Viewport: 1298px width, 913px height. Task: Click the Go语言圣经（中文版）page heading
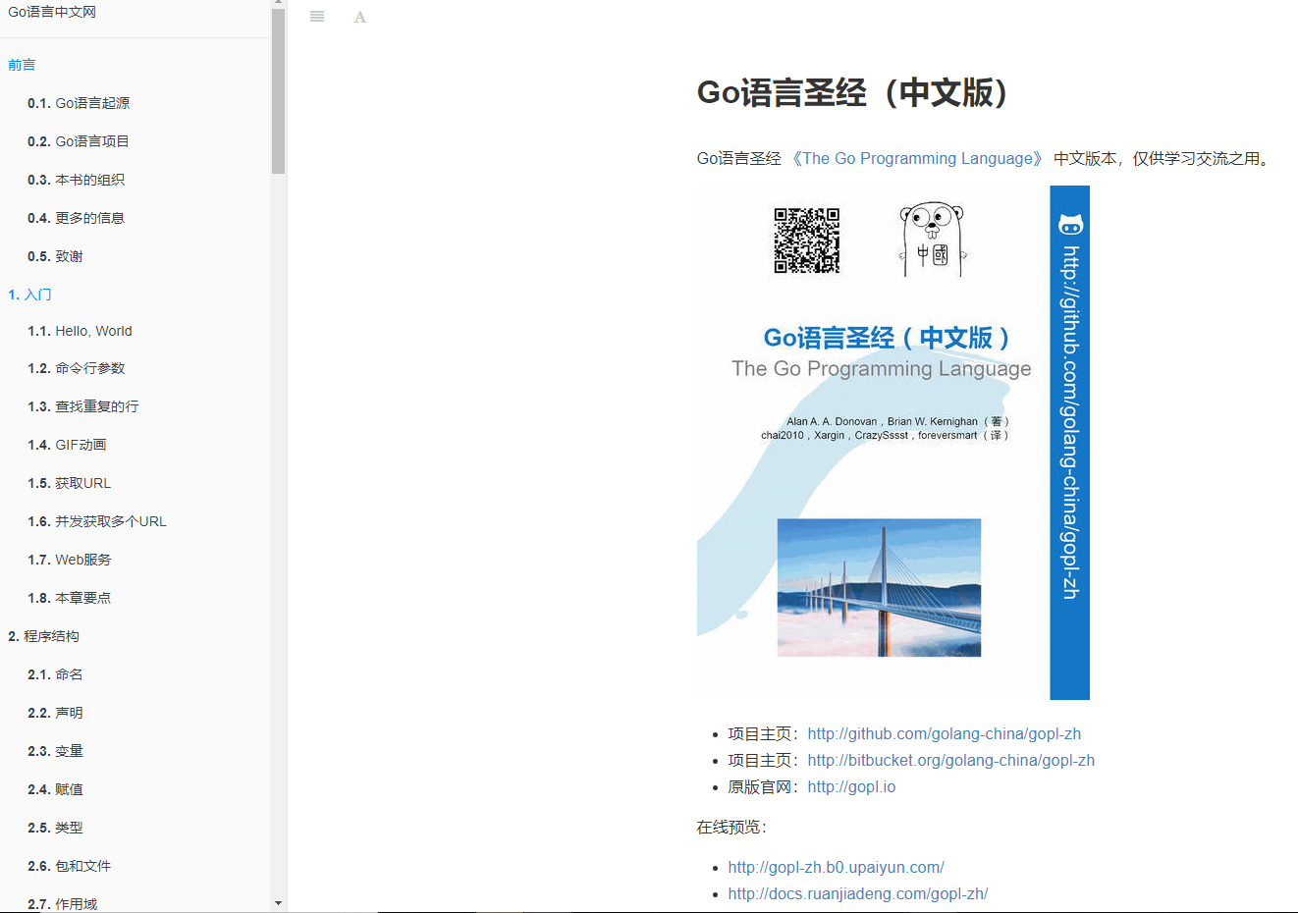(x=856, y=92)
